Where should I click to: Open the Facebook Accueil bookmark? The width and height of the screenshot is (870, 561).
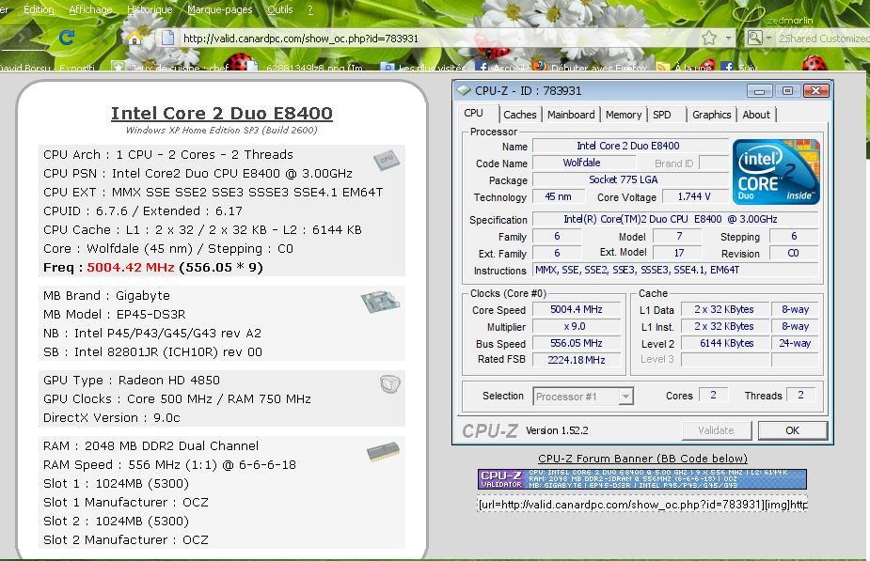click(498, 67)
